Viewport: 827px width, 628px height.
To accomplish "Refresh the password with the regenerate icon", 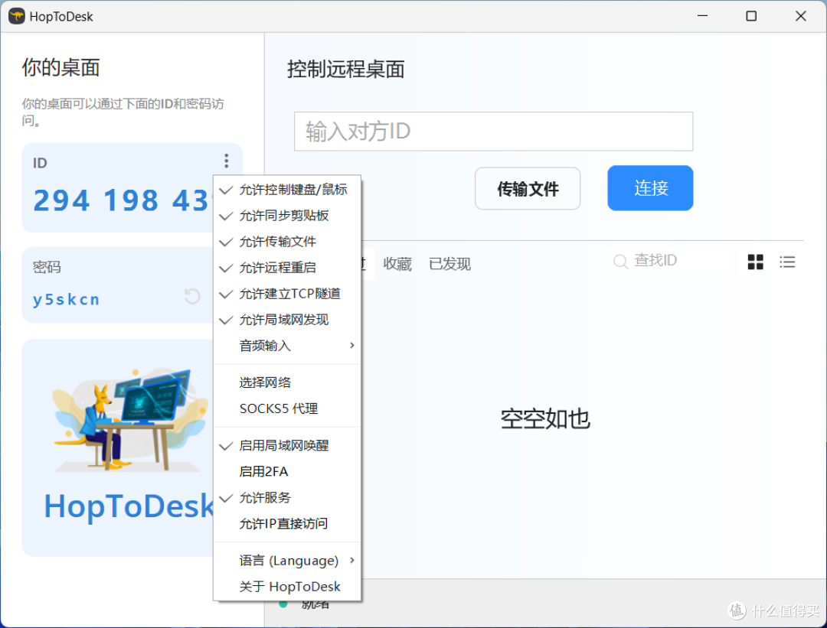I will click(192, 296).
